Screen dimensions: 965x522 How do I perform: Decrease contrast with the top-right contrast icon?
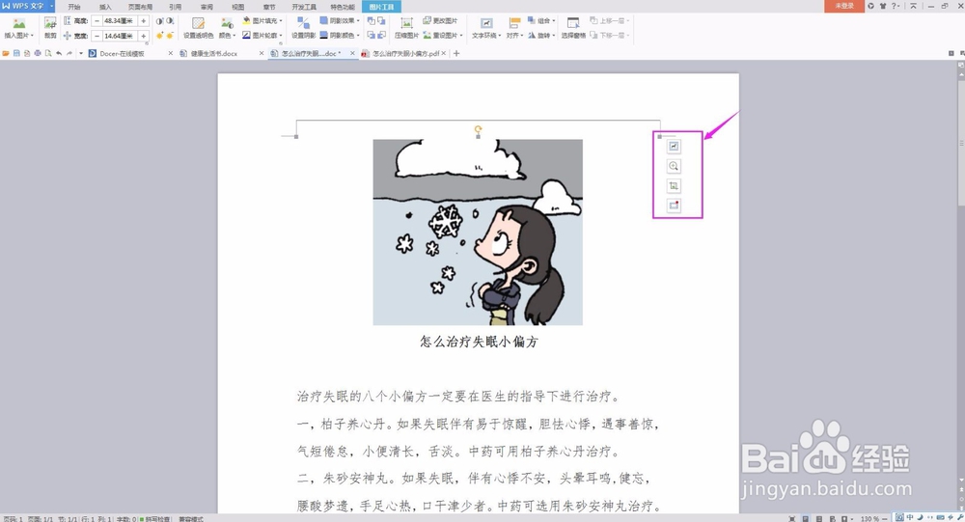(170, 21)
